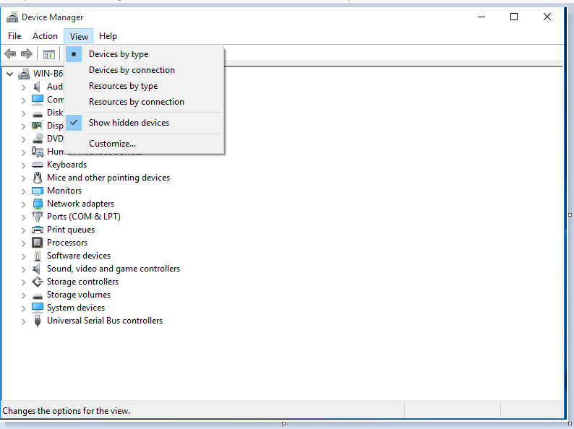Maximize the Device Manager window
This screenshot has height=429, width=574.
[514, 17]
